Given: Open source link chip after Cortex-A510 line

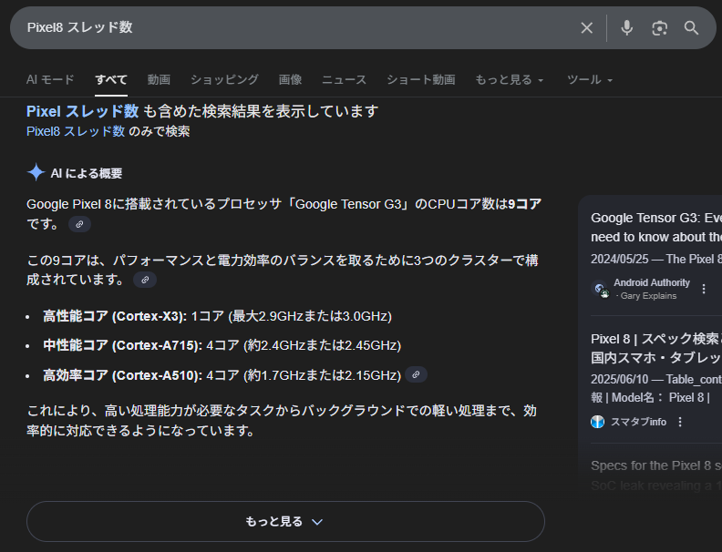Looking at the screenshot, I should point(416,375).
